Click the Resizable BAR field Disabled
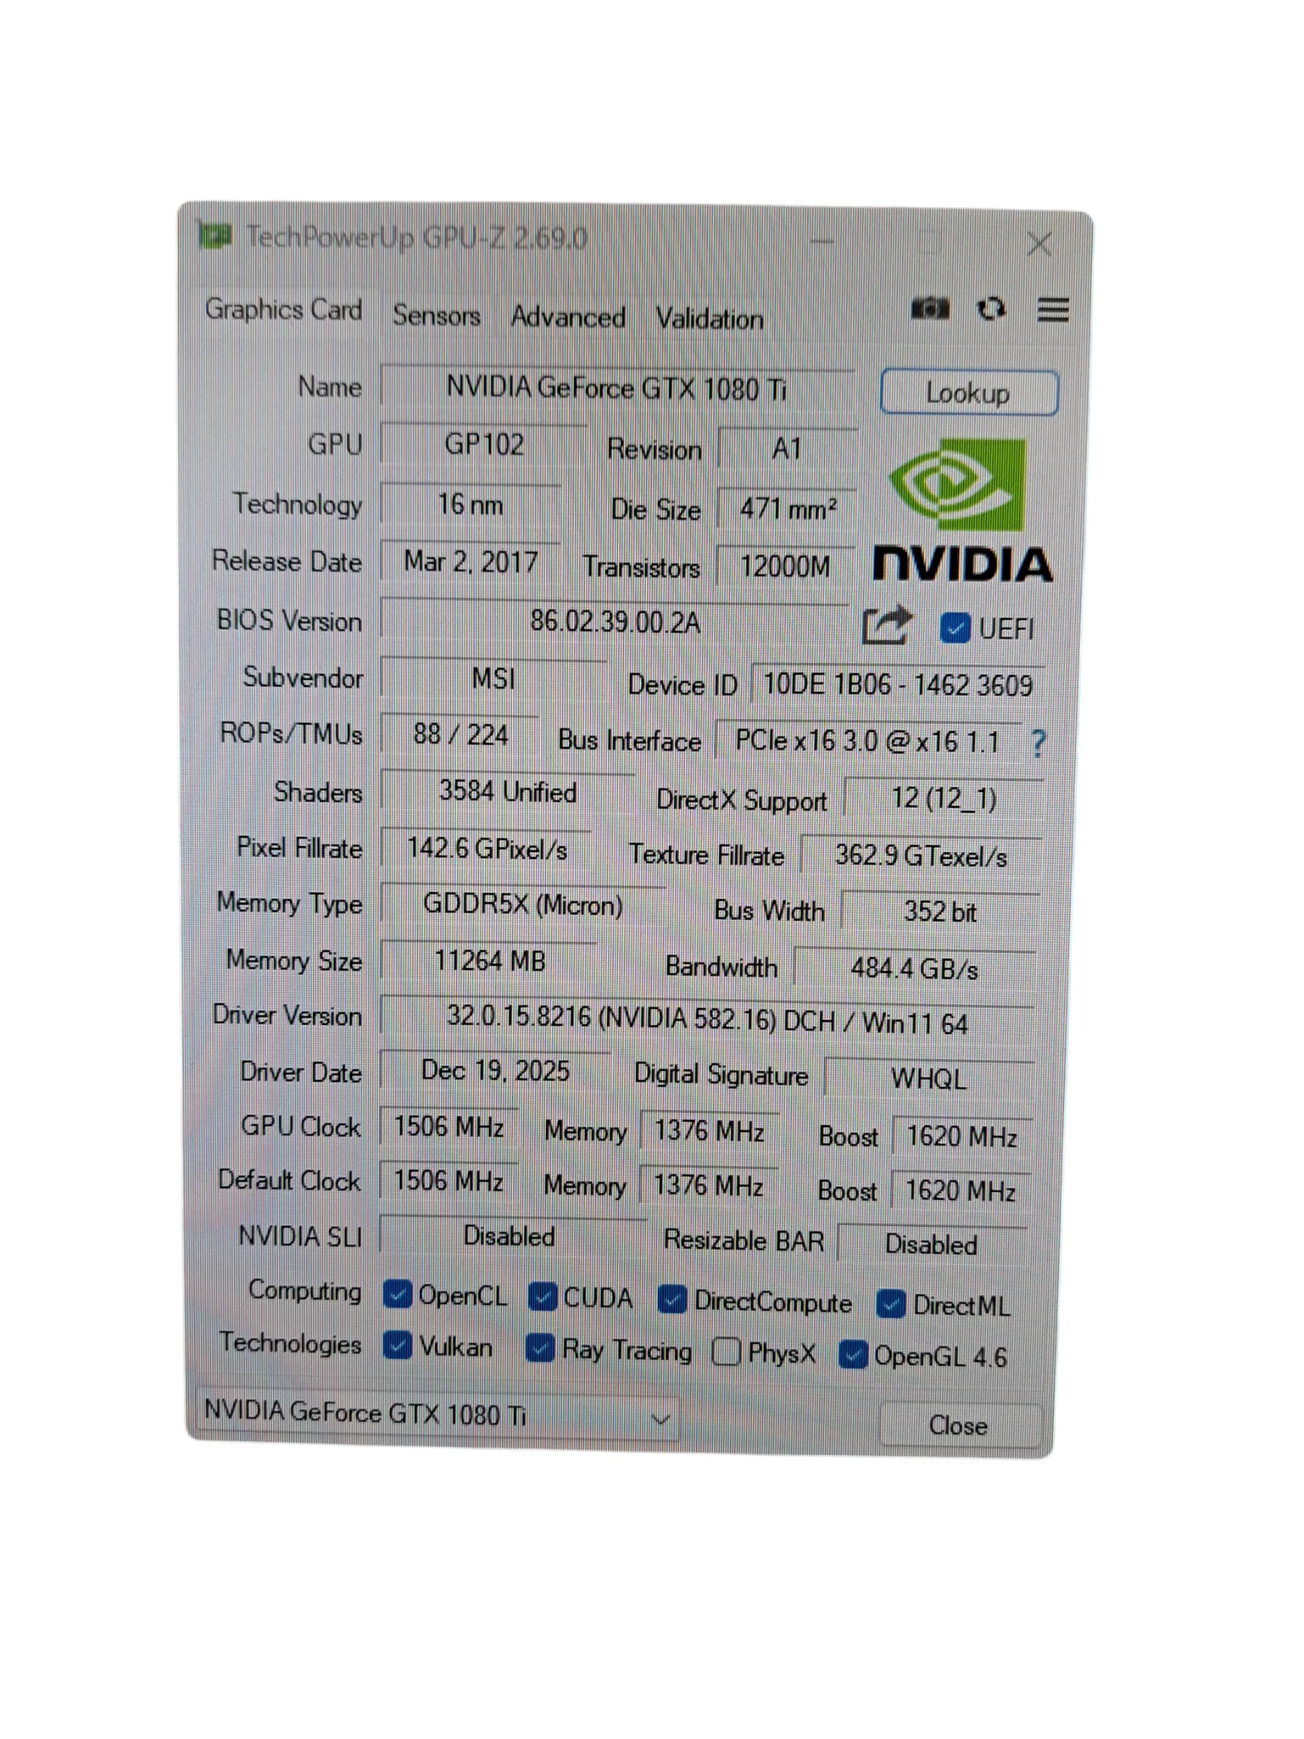 [x=932, y=1244]
